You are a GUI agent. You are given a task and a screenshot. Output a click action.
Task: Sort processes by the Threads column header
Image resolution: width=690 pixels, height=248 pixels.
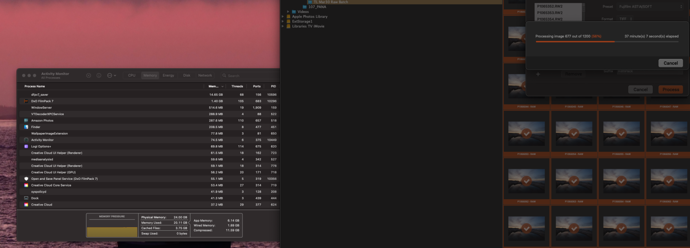(x=237, y=86)
